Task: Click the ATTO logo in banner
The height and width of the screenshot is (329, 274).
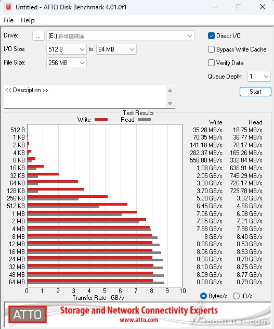Action: pos(28,314)
